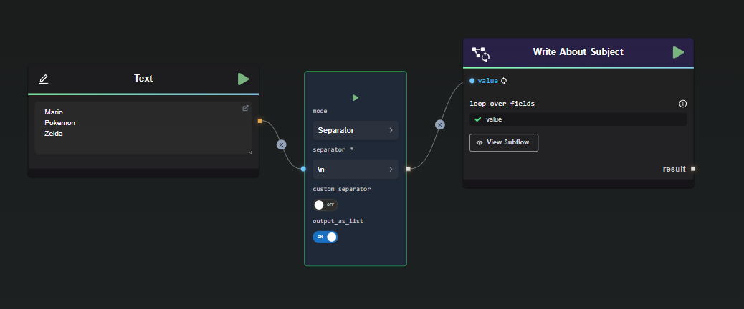This screenshot has height=309, width=744.
Task: Toggle the custom_separator switch on
Action: 325,205
